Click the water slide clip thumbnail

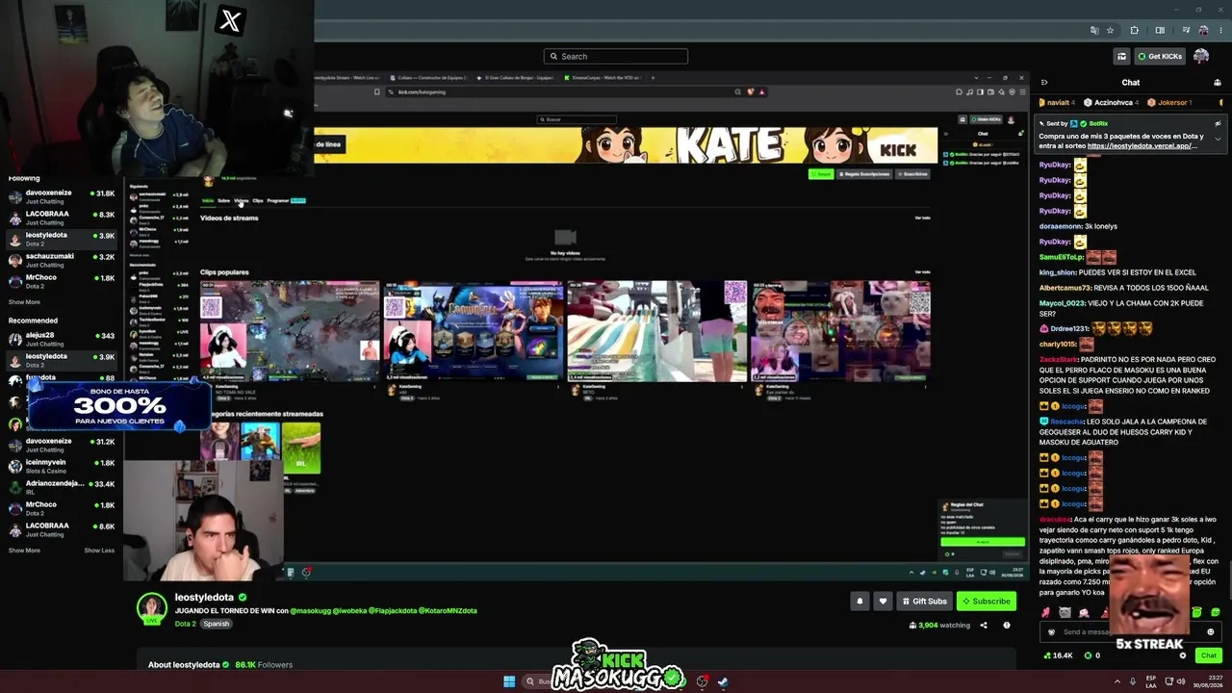(657, 331)
